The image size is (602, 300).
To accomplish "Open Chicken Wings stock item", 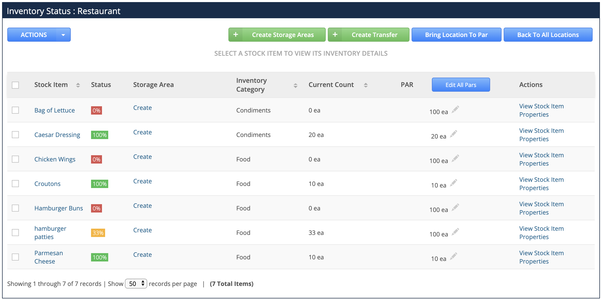I will tap(55, 159).
